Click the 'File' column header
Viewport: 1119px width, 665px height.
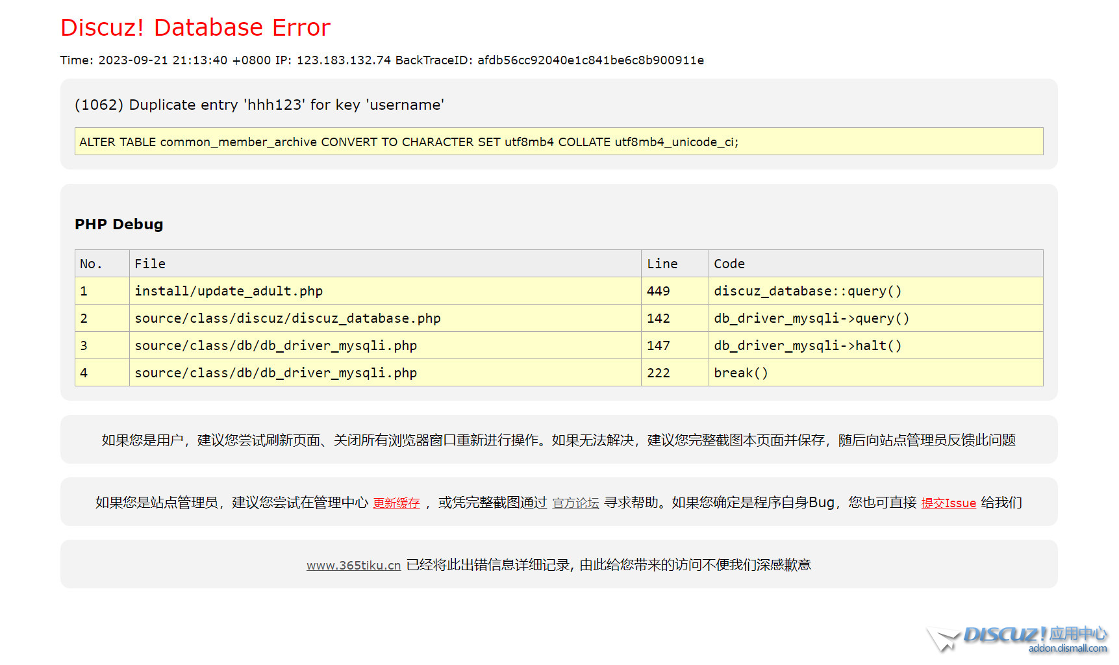click(x=385, y=264)
